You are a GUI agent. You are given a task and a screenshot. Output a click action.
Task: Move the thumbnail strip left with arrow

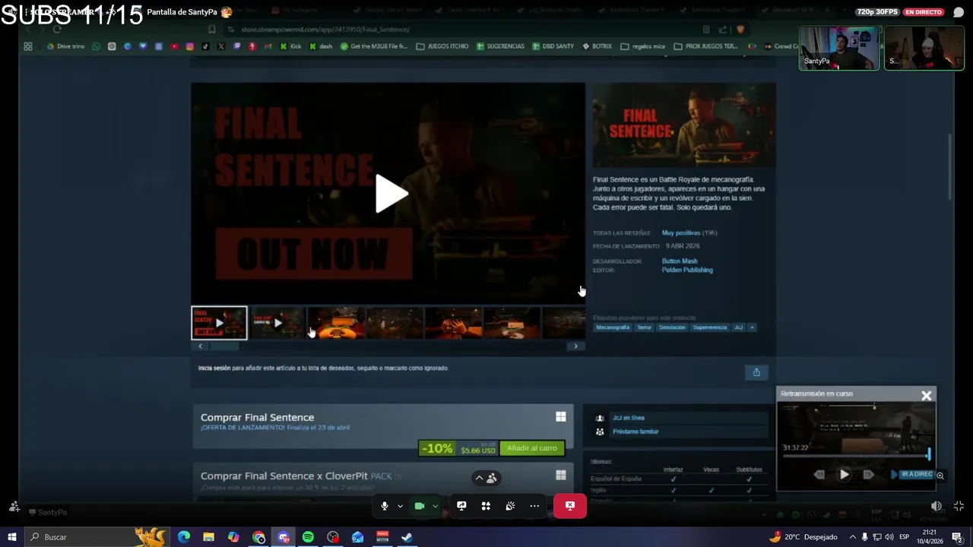[200, 346]
